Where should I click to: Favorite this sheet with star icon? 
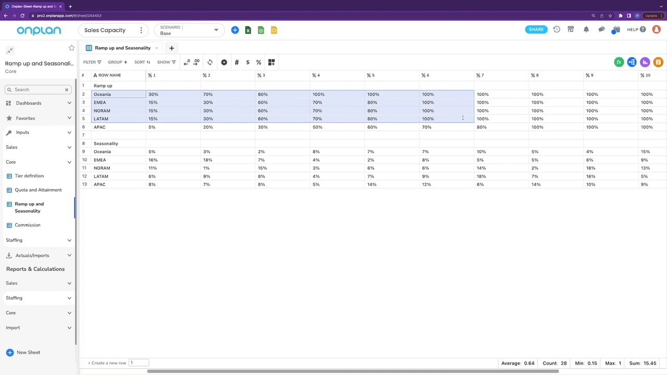coord(71,48)
